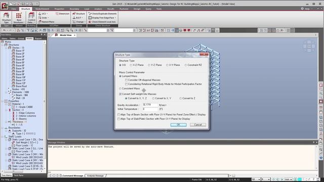Switch to Analysis Message tab

(x=95, y=176)
